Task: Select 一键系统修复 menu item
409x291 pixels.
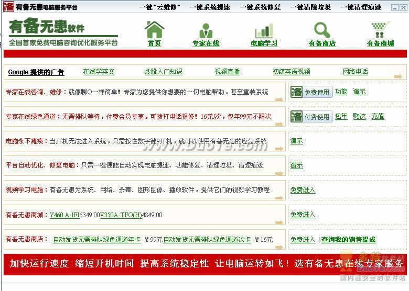Action: point(260,7)
